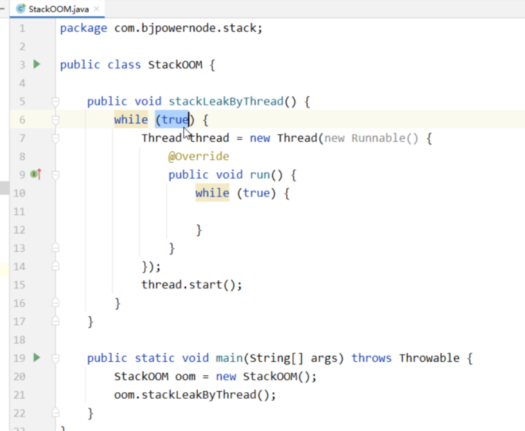Collapse the main method fold at line 19
525x431 pixels.
pos(56,358)
